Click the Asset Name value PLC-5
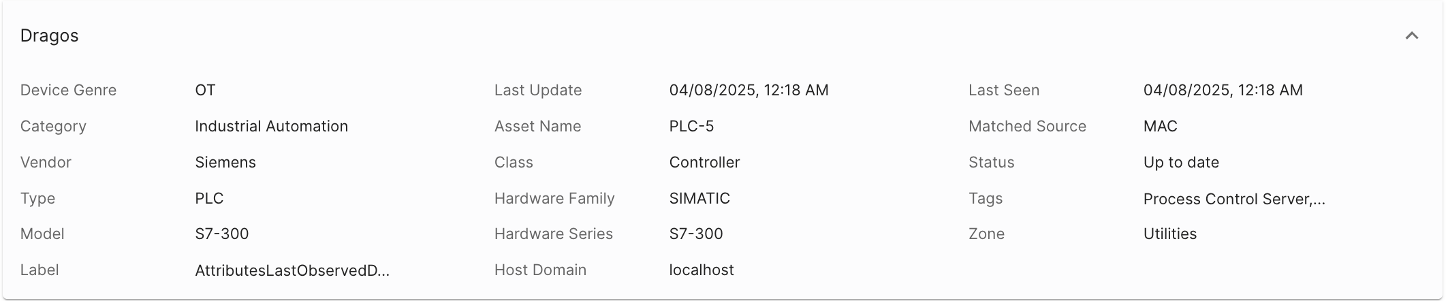This screenshot has width=1448, height=301. [x=691, y=127]
